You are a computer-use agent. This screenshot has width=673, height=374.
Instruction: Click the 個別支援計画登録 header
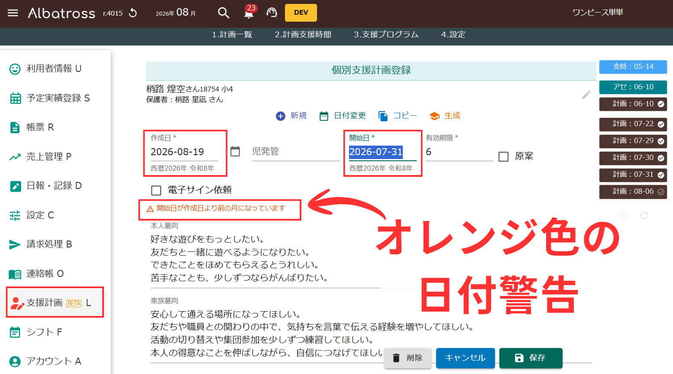tap(371, 70)
